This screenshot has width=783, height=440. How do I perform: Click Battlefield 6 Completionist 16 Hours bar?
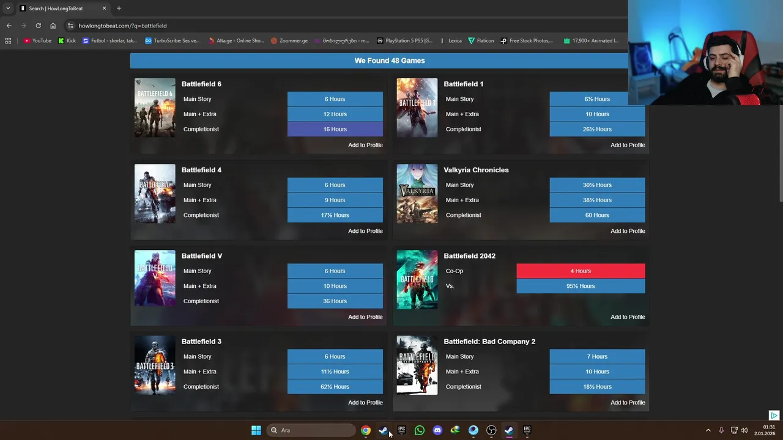[x=335, y=129]
